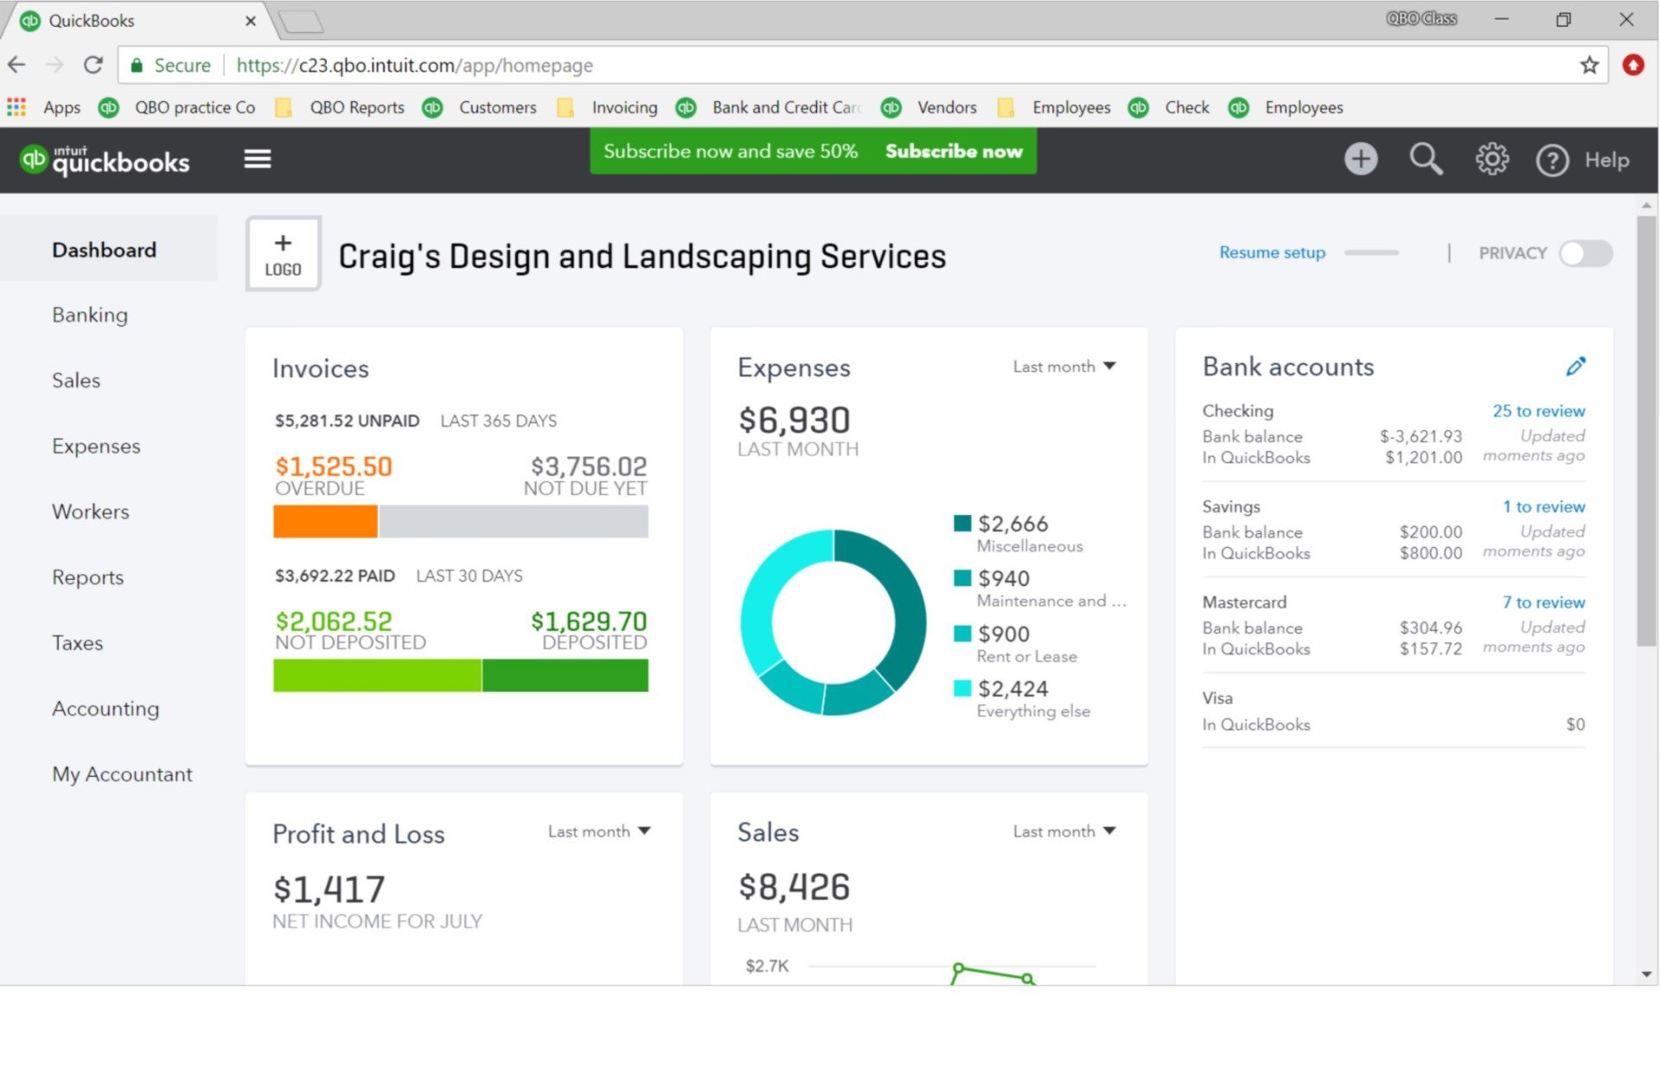Toggle the hamburger navigation menu icon
This screenshot has height=1082, width=1660.
tap(258, 159)
